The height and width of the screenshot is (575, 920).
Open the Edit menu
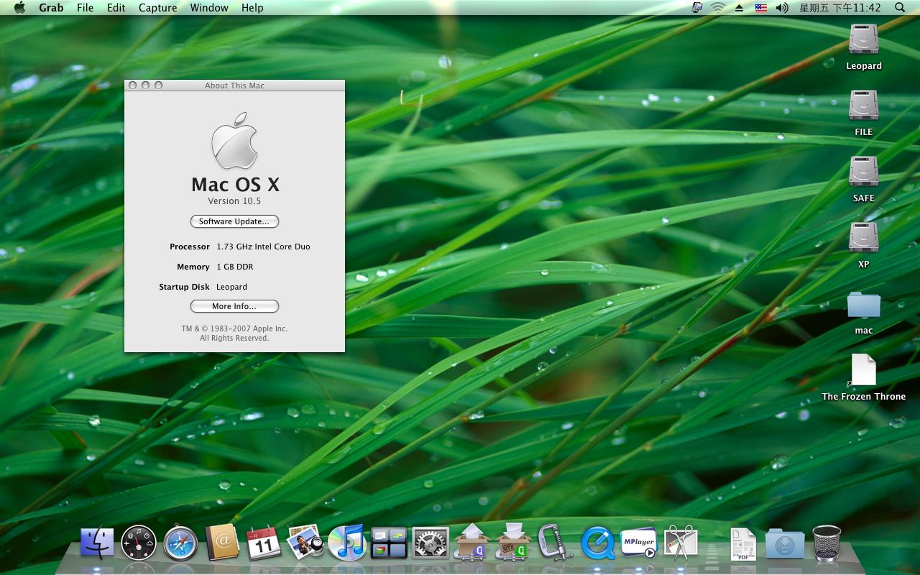coord(116,7)
